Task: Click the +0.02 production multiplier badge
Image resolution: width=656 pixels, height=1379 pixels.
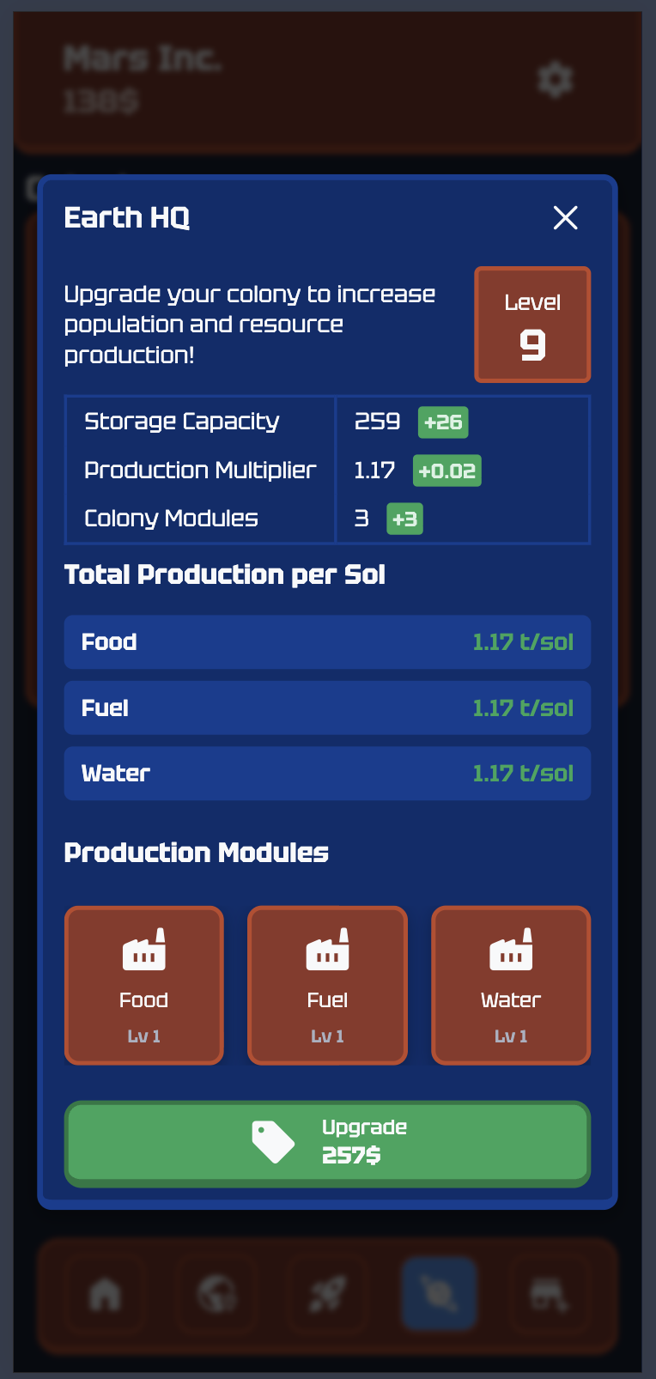Action: [446, 471]
